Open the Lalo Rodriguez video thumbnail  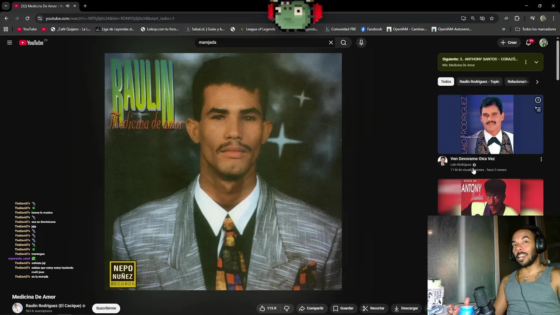tap(490, 124)
